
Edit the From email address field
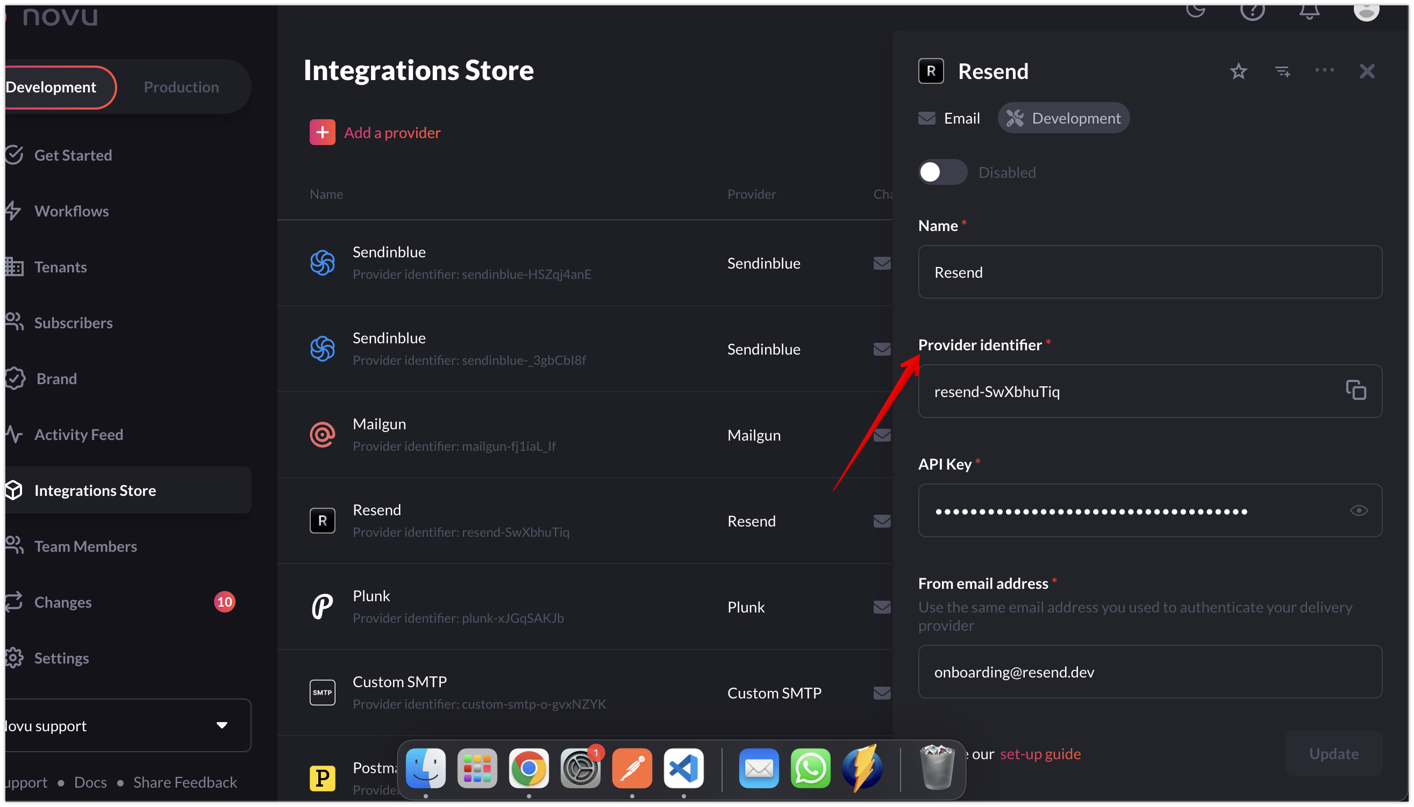(1149, 671)
